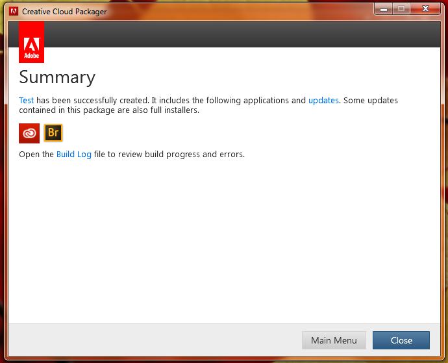Click the Adobe logo in header
448x363 pixels.
coord(31,42)
